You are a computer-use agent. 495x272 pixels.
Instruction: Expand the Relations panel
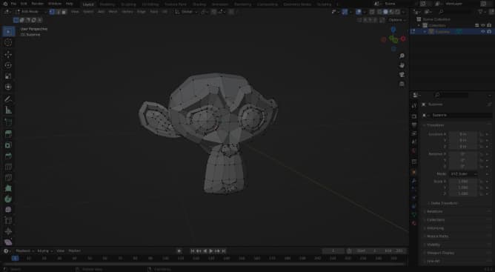pyautogui.click(x=435, y=212)
